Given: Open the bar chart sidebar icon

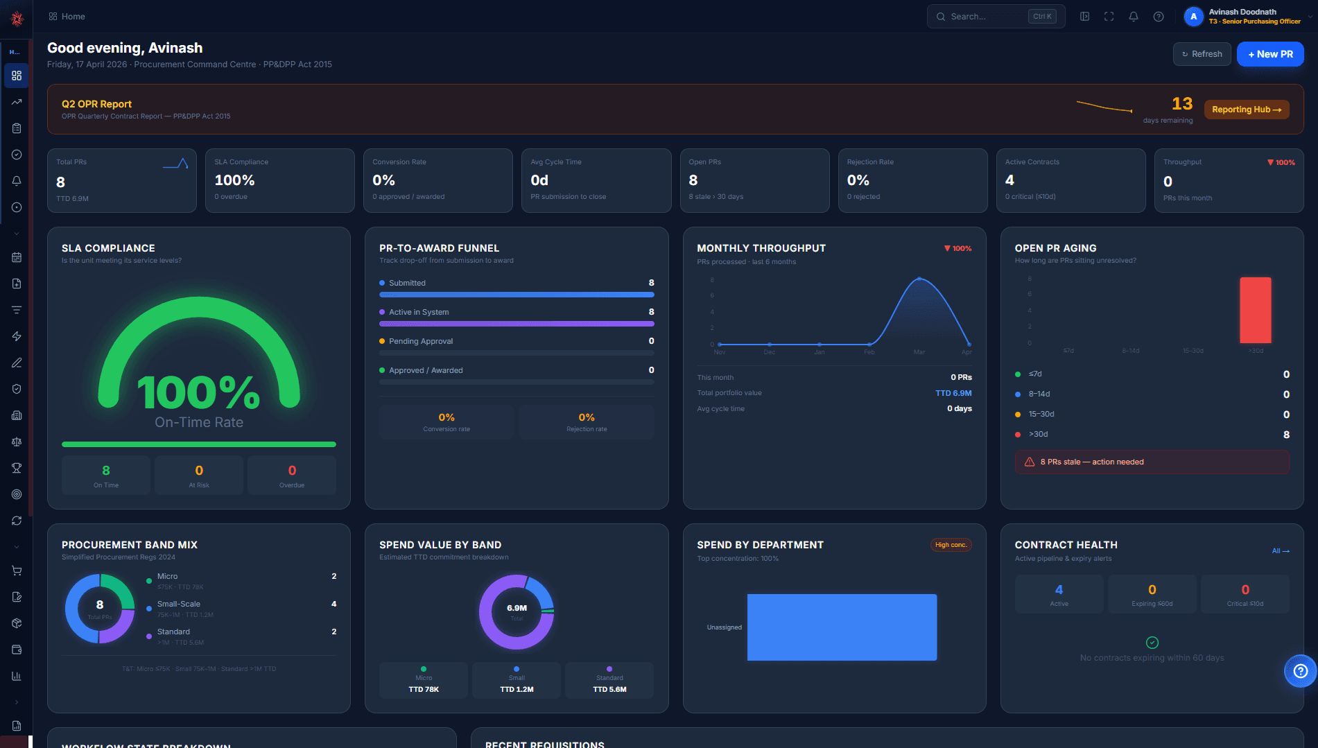Looking at the screenshot, I should tap(17, 676).
